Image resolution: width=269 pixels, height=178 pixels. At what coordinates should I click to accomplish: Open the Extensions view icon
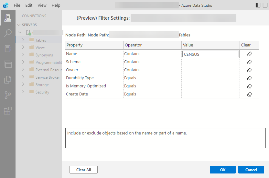(x=8, y=111)
